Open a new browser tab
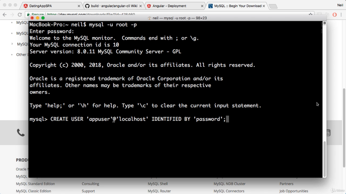346x194 pixels. coord(273,6)
